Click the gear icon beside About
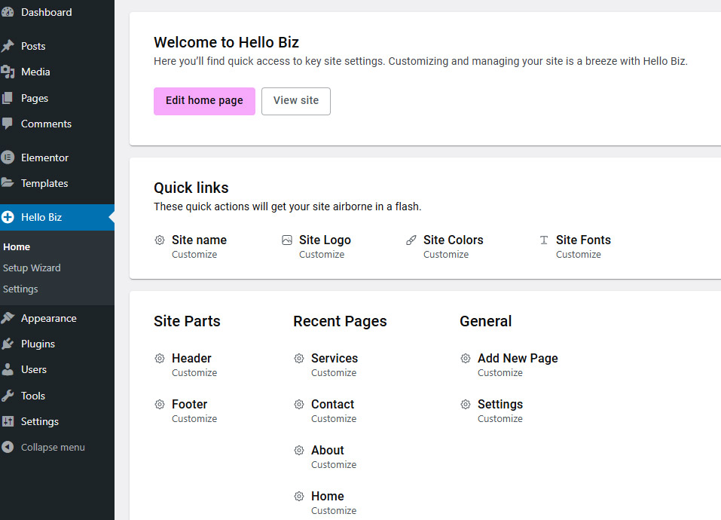Screen dimensions: 721x520 [299, 450]
